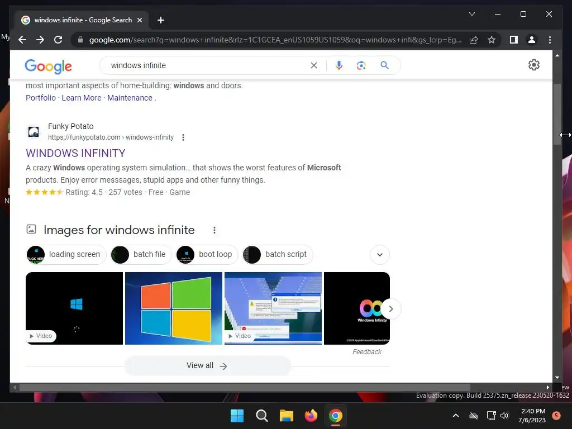
Task: Open volume speaker tray icon
Action: point(504,416)
